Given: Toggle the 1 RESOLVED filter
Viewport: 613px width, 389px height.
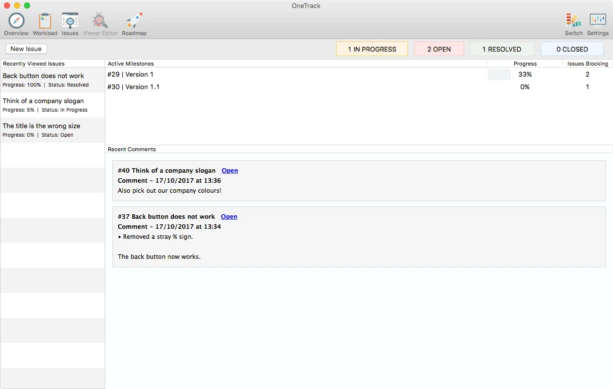Looking at the screenshot, I should (x=502, y=49).
